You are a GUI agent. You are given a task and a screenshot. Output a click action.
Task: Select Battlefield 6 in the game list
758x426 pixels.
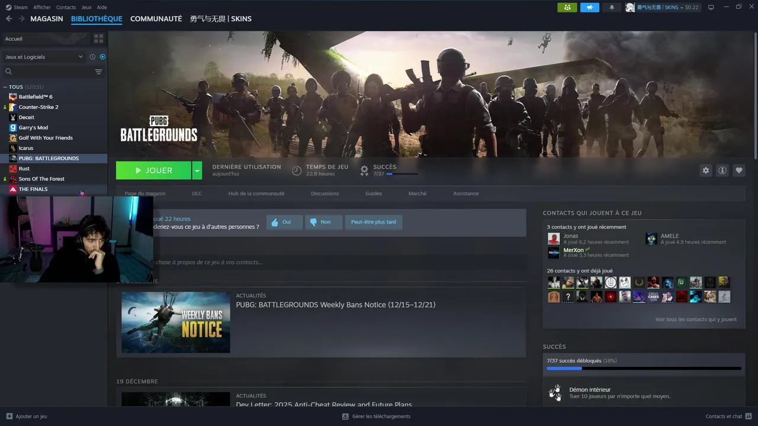click(54, 97)
